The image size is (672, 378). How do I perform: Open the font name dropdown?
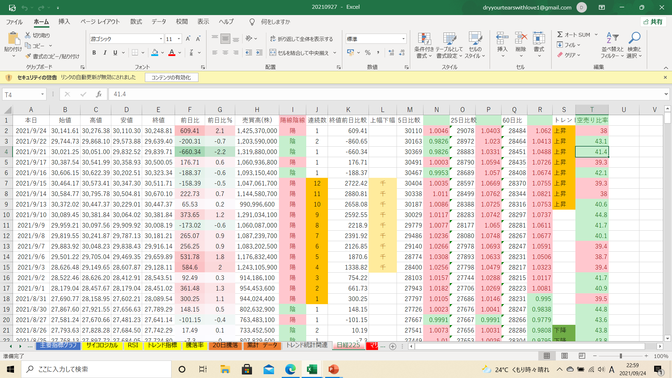161,39
